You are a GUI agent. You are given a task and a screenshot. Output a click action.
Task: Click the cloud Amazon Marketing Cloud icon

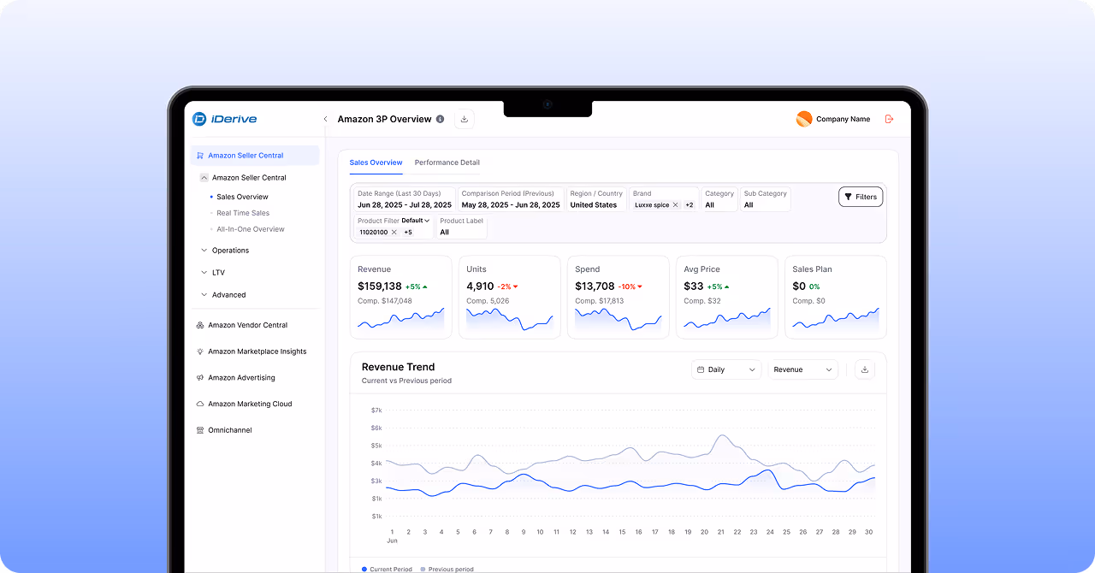click(199, 404)
